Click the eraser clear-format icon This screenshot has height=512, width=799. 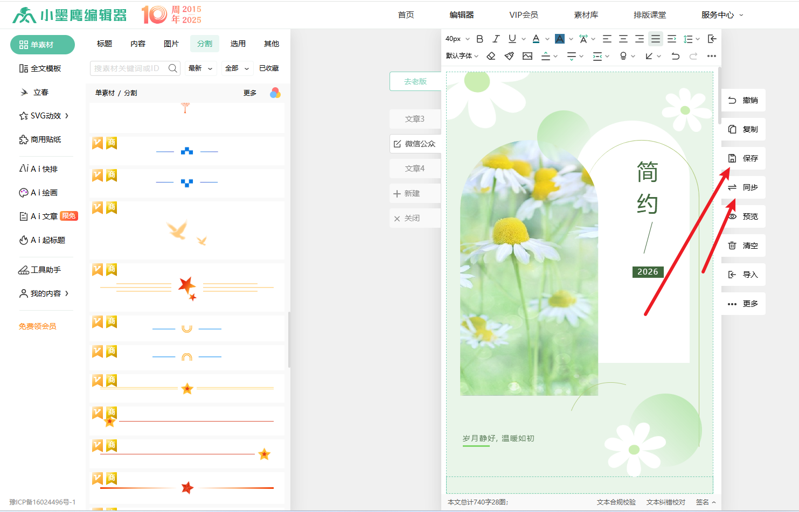[491, 56]
